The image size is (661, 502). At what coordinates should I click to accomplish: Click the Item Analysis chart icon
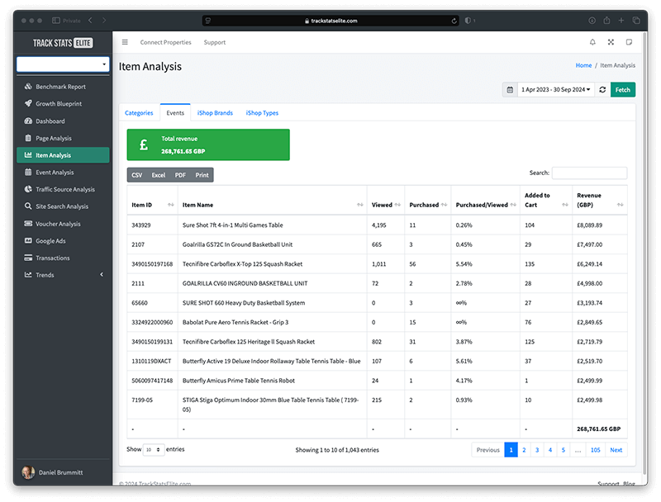28,155
